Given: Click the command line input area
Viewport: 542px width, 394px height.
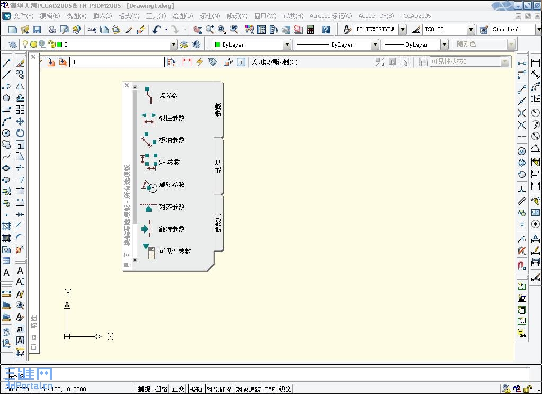Looking at the screenshot, I should click(x=270, y=374).
